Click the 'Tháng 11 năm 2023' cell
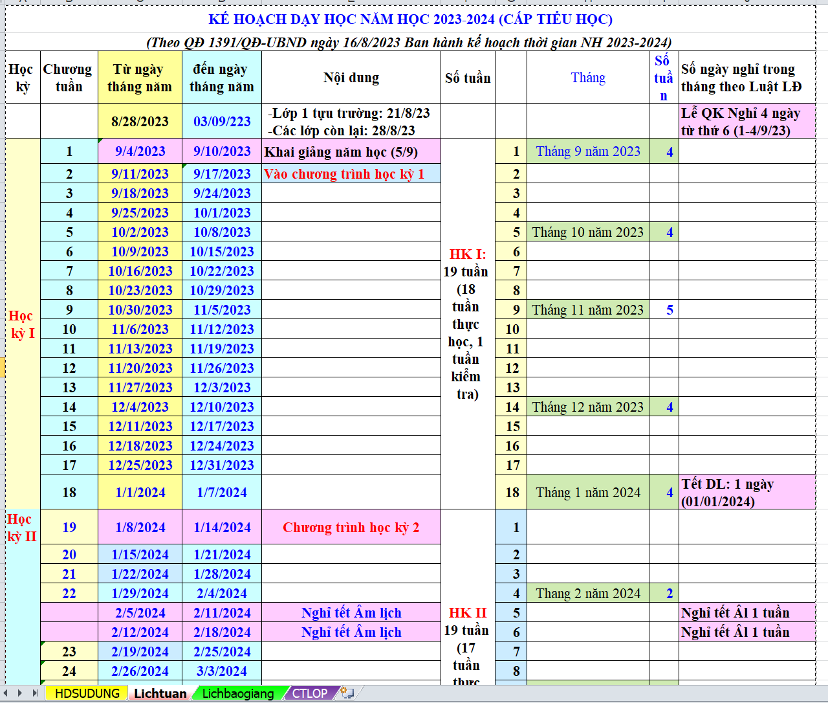The width and height of the screenshot is (828, 703). (588, 309)
